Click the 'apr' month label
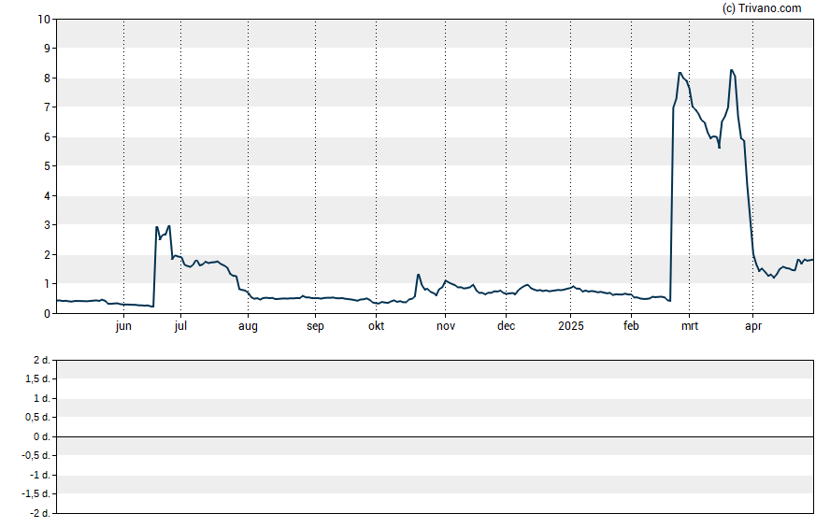The height and width of the screenshot is (528, 830). [x=752, y=326]
